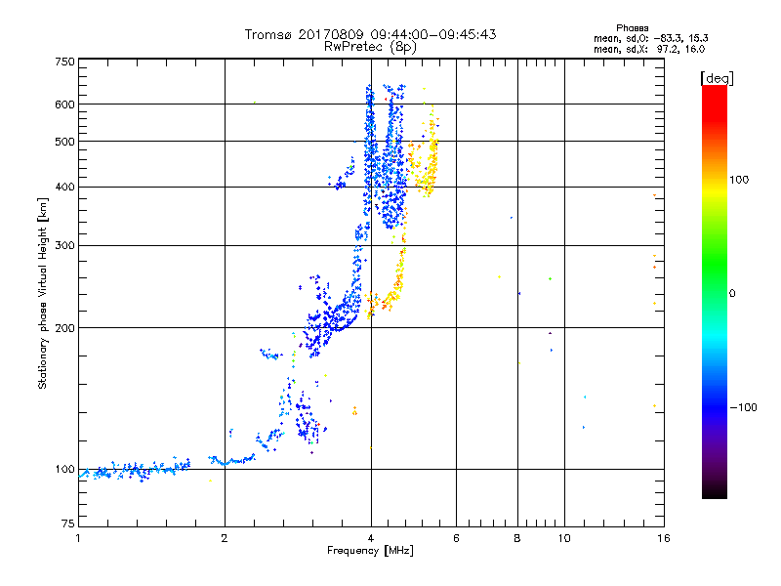The image size is (781, 586).
Task: Click the colorbar label '100'
Action: pyautogui.click(x=739, y=180)
